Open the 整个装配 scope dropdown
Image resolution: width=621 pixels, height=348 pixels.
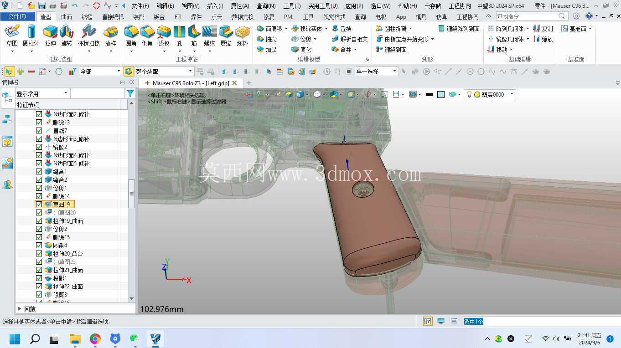(x=164, y=72)
